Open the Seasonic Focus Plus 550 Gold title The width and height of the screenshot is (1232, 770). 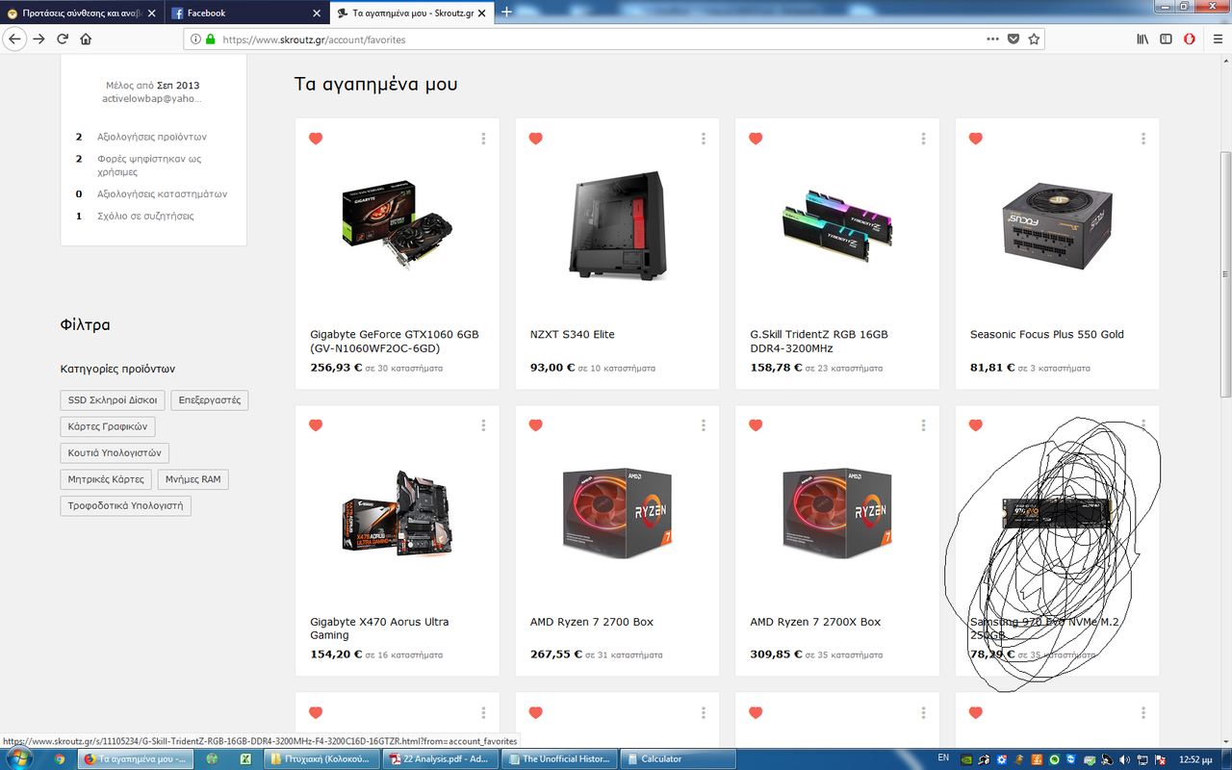[x=1047, y=334]
